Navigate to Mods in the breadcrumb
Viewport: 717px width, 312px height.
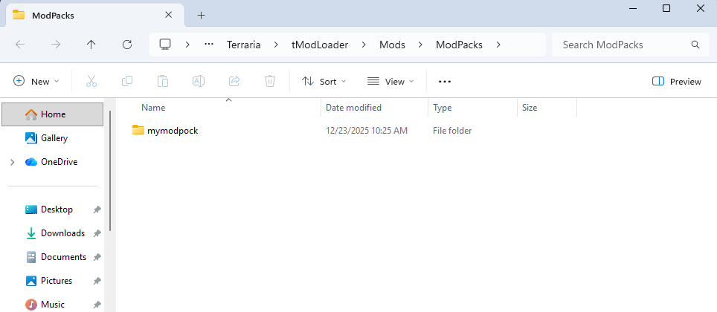tap(392, 45)
